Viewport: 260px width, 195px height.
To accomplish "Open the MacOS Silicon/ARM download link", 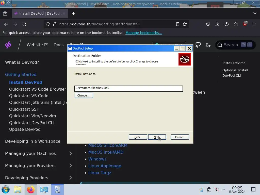I will point(108,145).
